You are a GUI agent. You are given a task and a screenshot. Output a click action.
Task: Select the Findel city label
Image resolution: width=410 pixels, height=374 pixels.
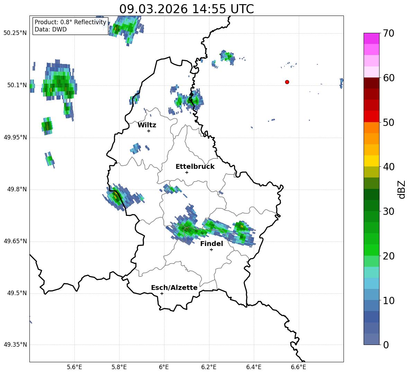coord(212,244)
